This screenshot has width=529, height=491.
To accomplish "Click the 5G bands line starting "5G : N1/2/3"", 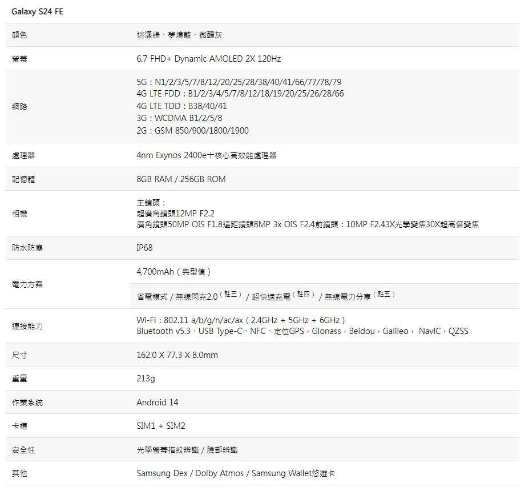I will pos(239,82).
